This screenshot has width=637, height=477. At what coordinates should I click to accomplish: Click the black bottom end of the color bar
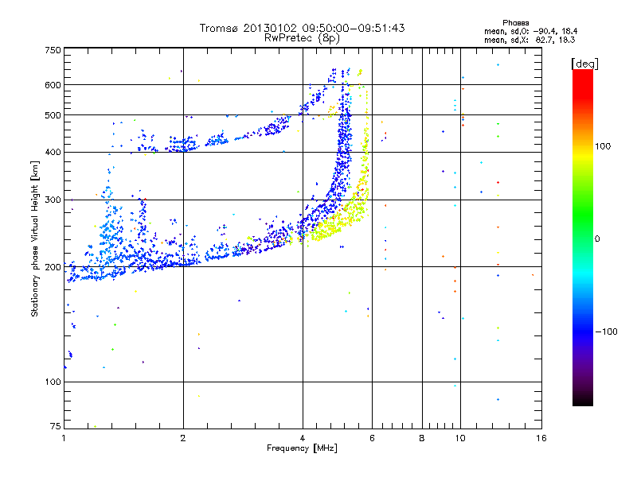pos(583,401)
